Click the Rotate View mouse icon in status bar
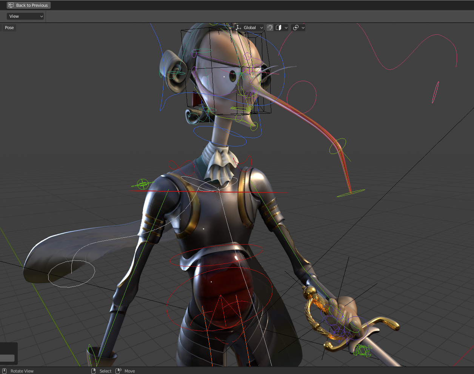This screenshot has width=474, height=374. coord(5,371)
